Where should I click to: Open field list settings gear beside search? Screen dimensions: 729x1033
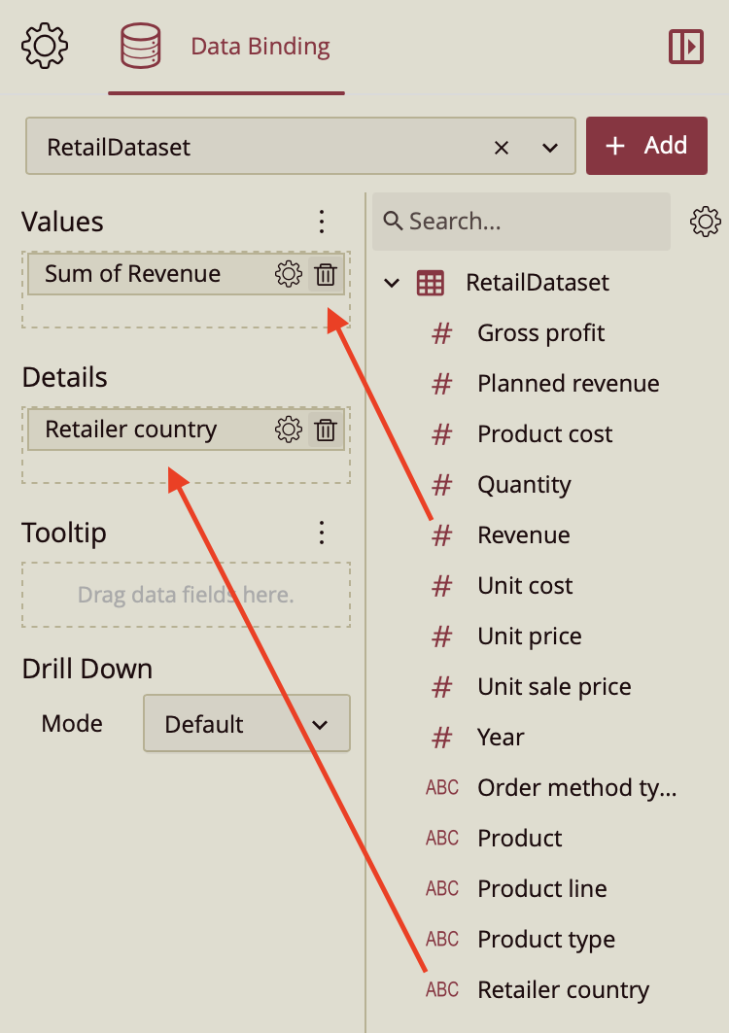click(706, 222)
